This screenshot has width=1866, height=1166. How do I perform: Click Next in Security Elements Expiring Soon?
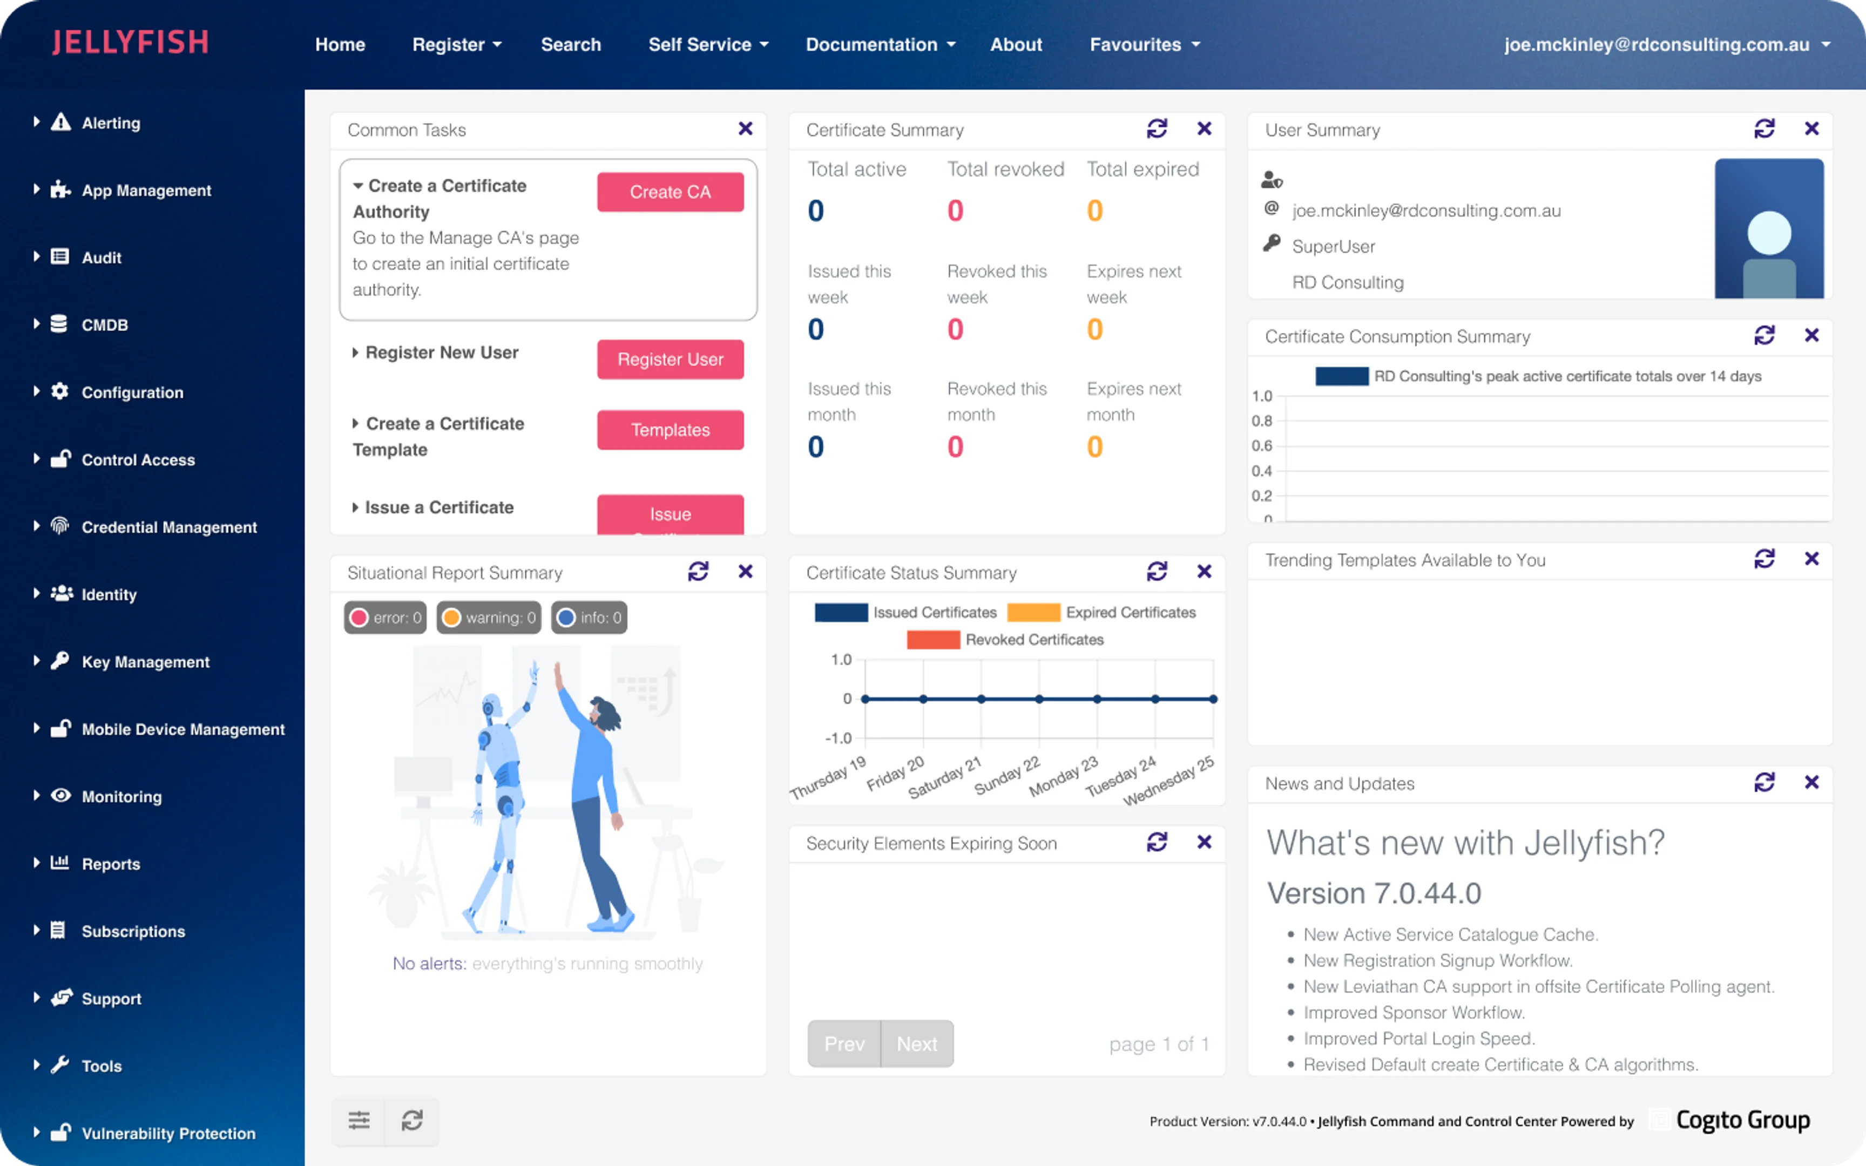click(917, 1043)
